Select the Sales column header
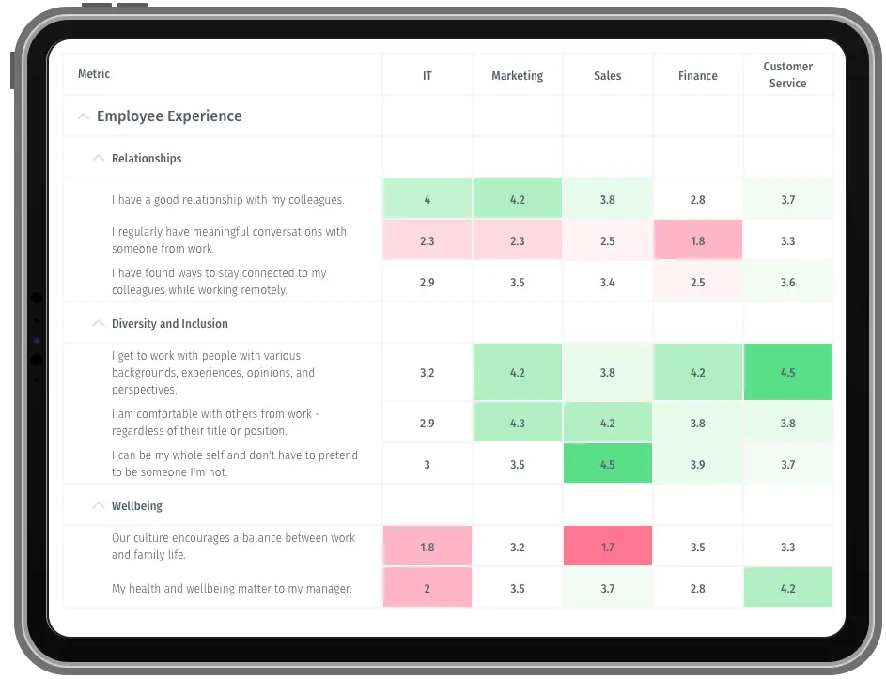Viewport: 886px width, 679px height. point(608,76)
